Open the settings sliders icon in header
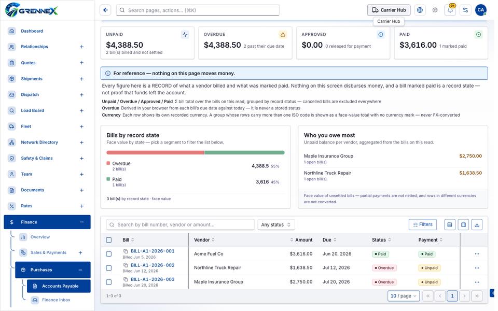The height and width of the screenshot is (311, 498). click(466, 10)
